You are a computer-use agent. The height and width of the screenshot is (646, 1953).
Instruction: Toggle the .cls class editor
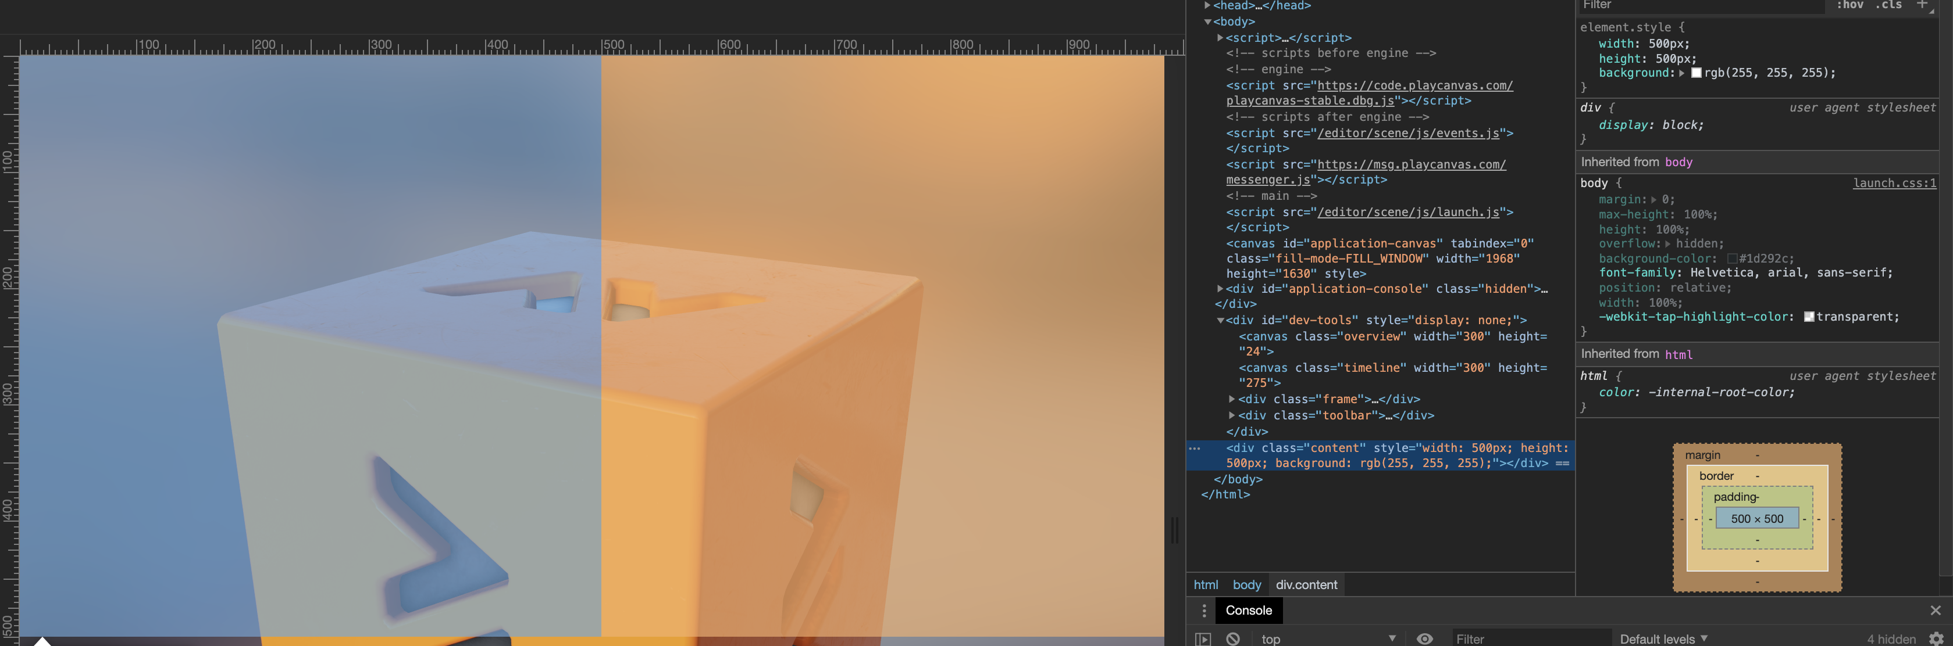1888,5
